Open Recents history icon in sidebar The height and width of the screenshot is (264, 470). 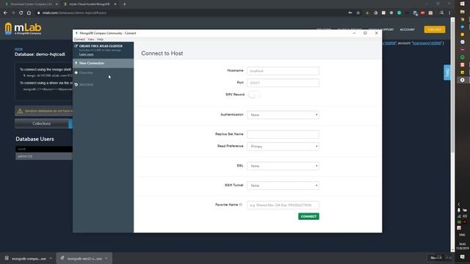click(x=76, y=85)
